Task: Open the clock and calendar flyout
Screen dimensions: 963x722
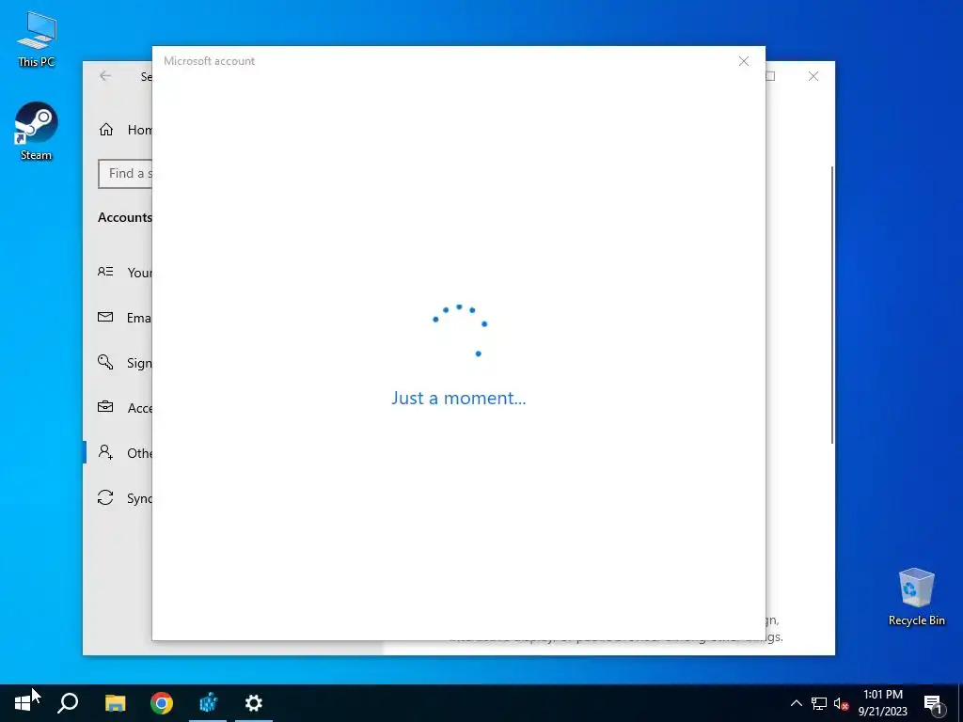Action: tap(882, 703)
